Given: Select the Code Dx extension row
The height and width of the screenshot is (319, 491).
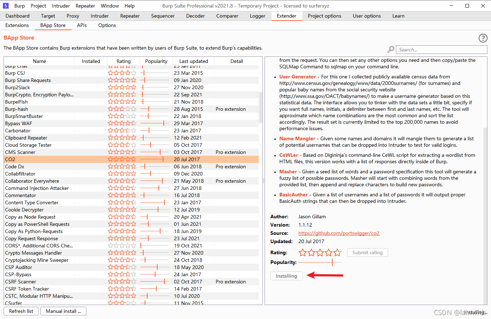Looking at the screenshot, I should pos(131,167).
